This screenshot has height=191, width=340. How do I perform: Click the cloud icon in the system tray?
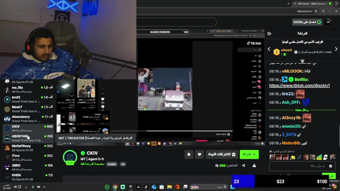pos(39,187)
